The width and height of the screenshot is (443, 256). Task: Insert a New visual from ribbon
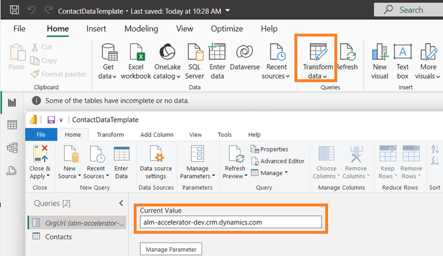pyautogui.click(x=380, y=53)
